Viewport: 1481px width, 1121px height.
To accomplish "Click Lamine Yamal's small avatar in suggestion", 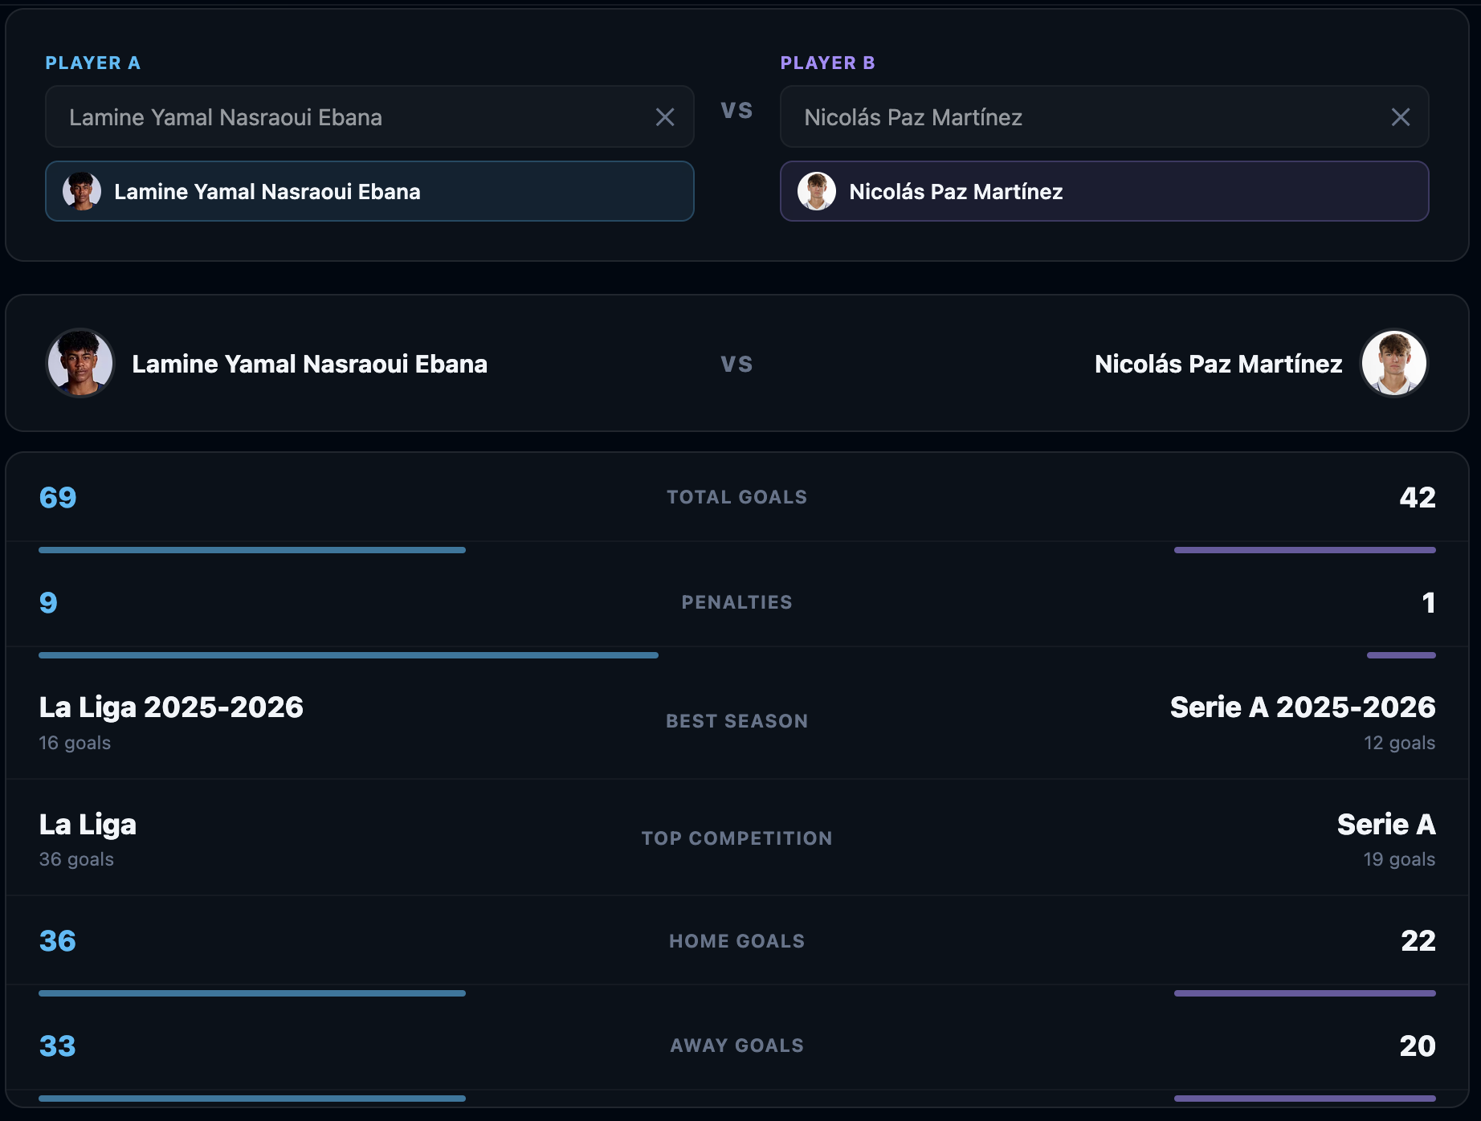I will [x=82, y=191].
